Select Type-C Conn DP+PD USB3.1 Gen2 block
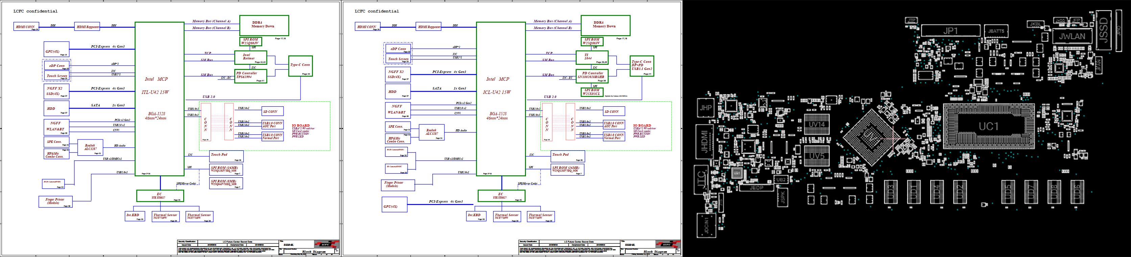This screenshot has width=1131, height=257. (642, 66)
